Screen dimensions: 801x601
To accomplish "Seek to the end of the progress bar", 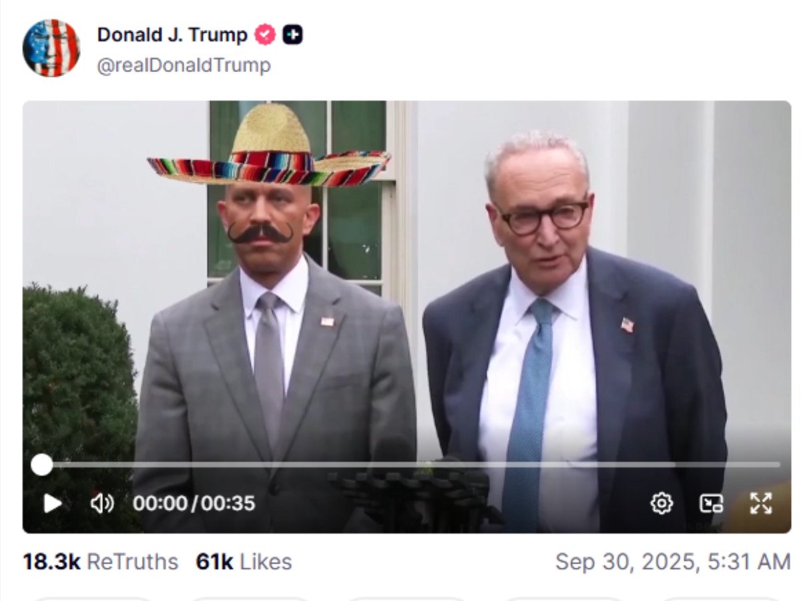I will (778, 465).
